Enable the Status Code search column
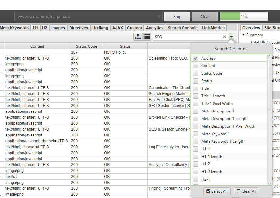 point(196,73)
